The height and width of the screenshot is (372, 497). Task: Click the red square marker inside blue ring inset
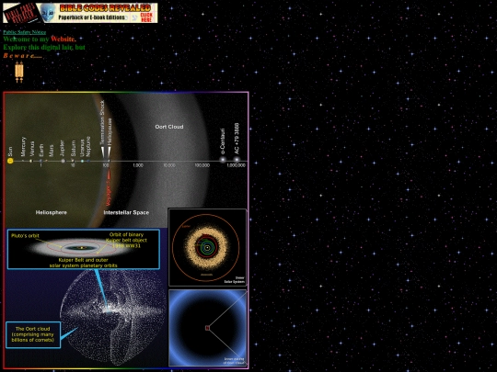point(207,328)
